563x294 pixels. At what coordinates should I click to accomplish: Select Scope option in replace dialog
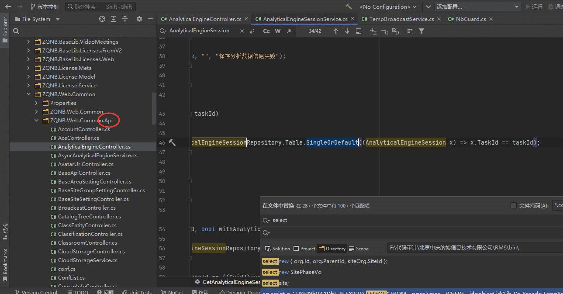[359, 249]
